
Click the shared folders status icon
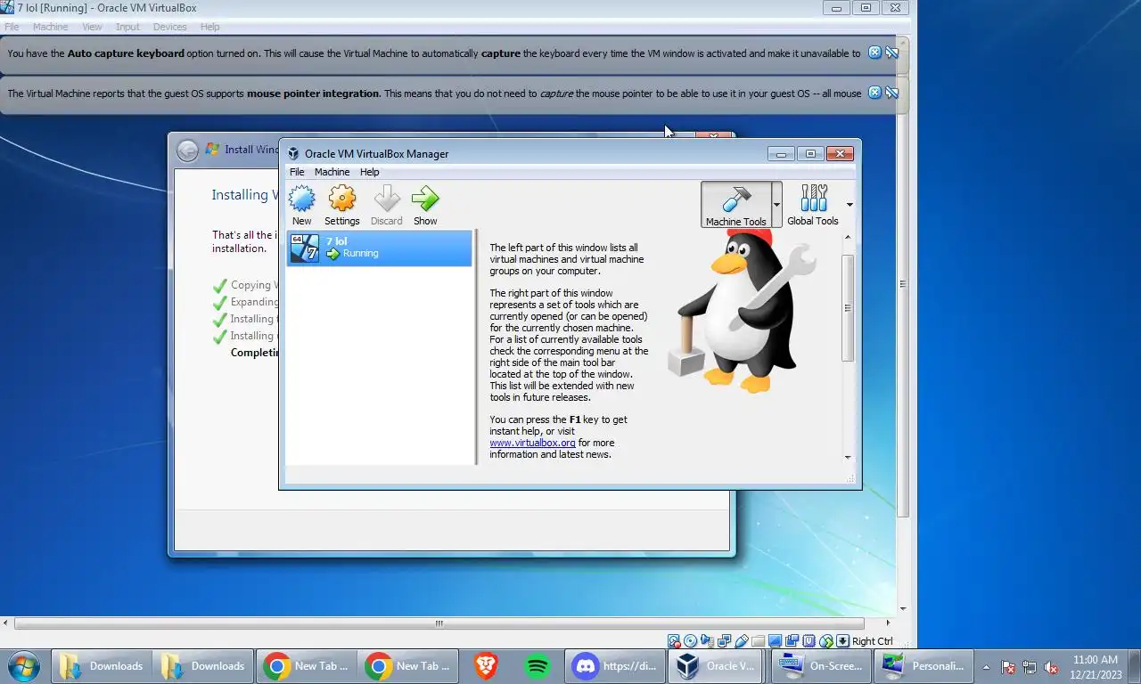coord(759,641)
